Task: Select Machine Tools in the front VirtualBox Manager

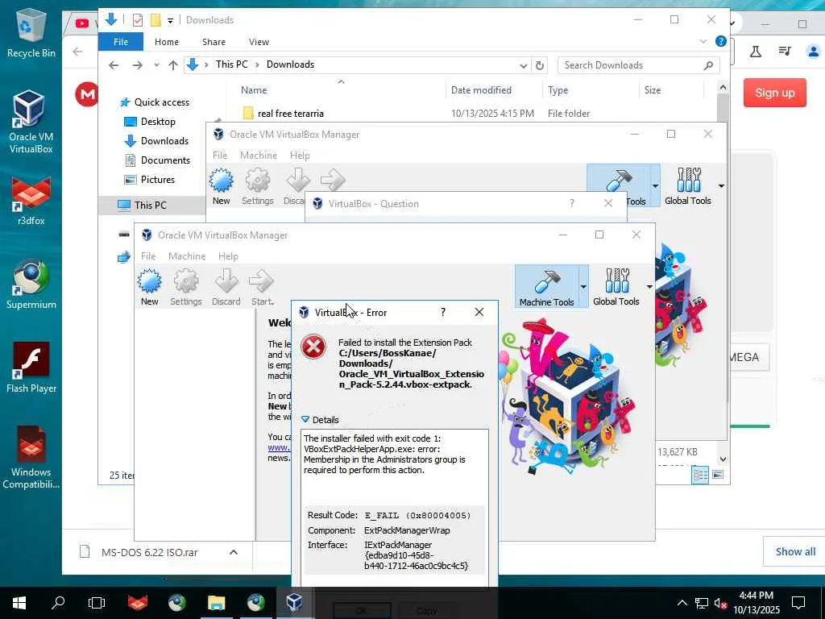Action: click(546, 287)
